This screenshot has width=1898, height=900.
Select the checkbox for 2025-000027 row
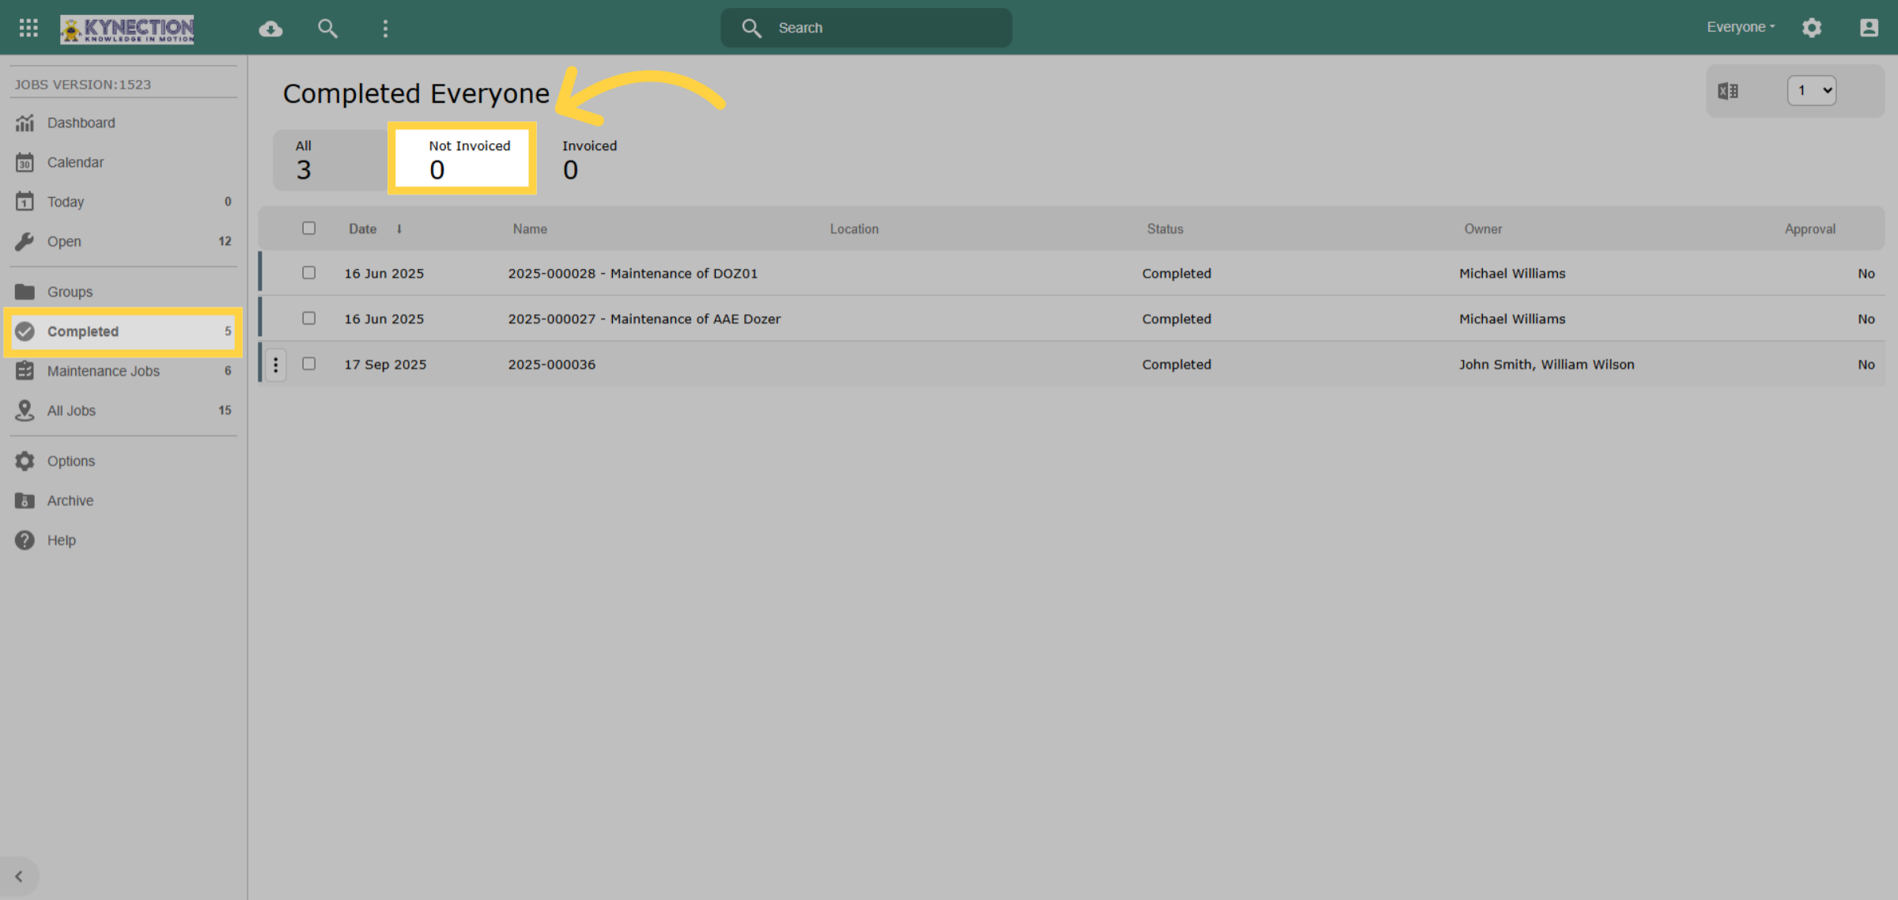(308, 318)
